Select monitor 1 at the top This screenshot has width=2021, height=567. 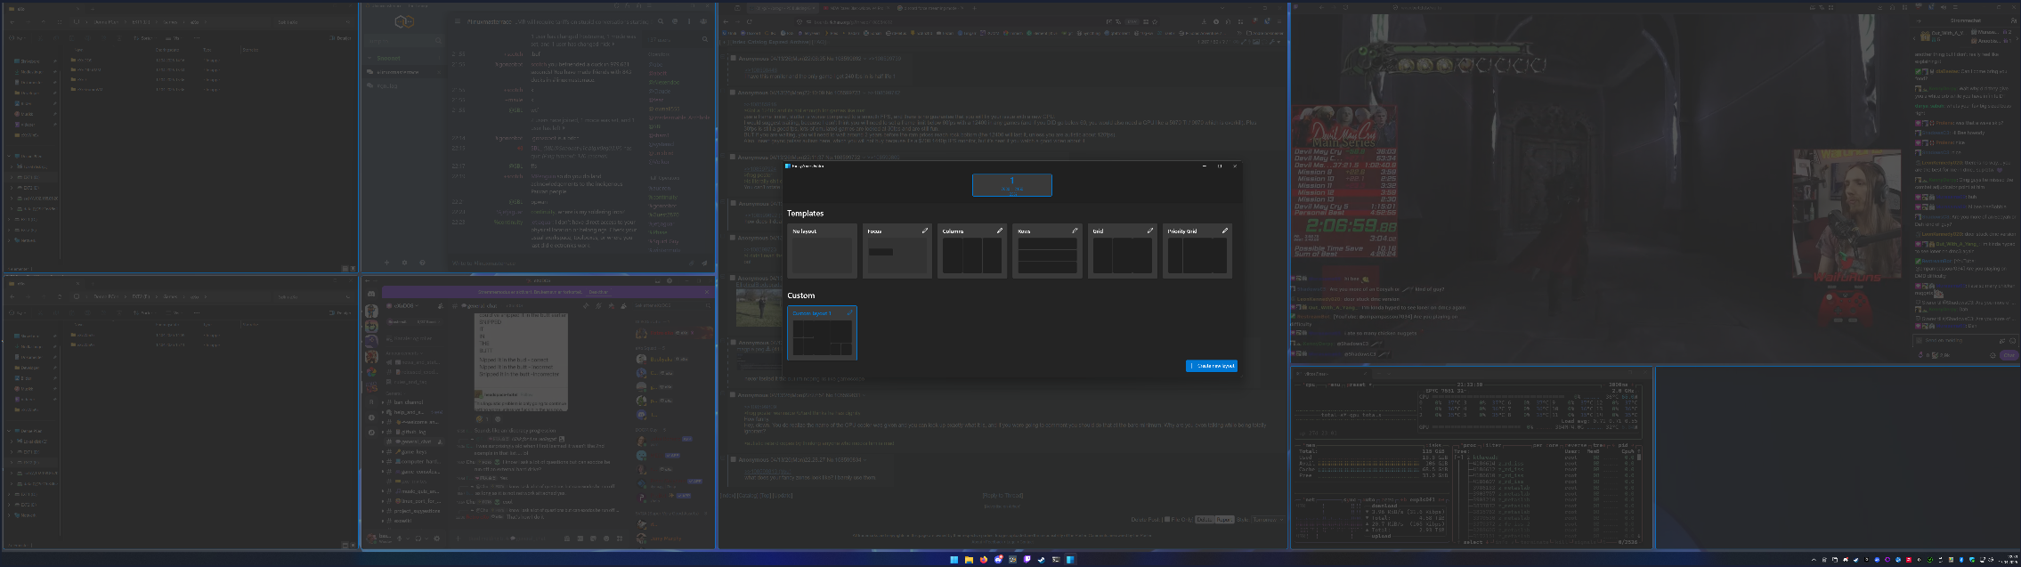pos(1011,184)
